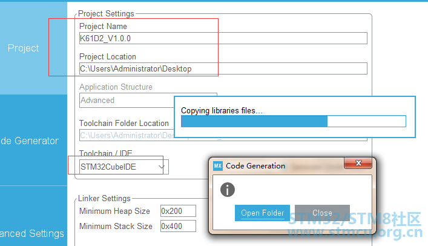The height and width of the screenshot is (246, 428).
Task: Click the MX icon in dialog title
Action: tap(218, 165)
